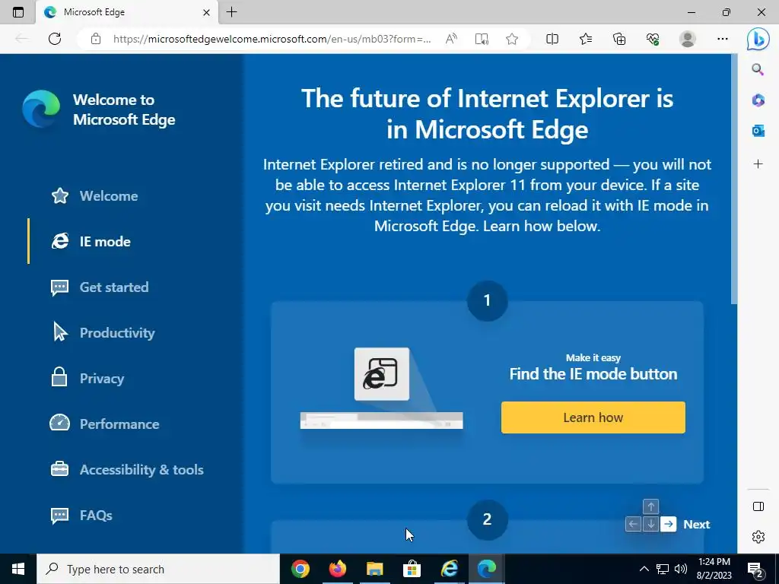Image resolution: width=779 pixels, height=584 pixels.
Task: Click the page vertical scrollbar thumb
Action: pos(734,179)
